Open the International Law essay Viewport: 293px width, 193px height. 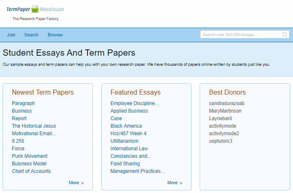129,149
